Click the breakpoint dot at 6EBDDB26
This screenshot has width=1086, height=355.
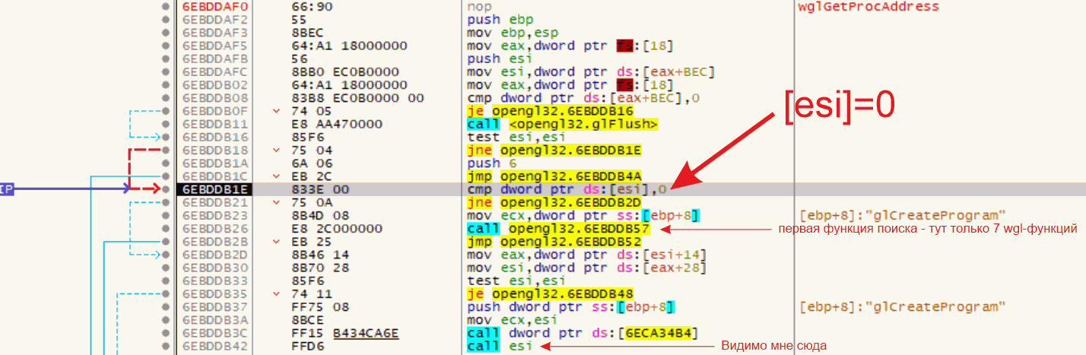165,229
